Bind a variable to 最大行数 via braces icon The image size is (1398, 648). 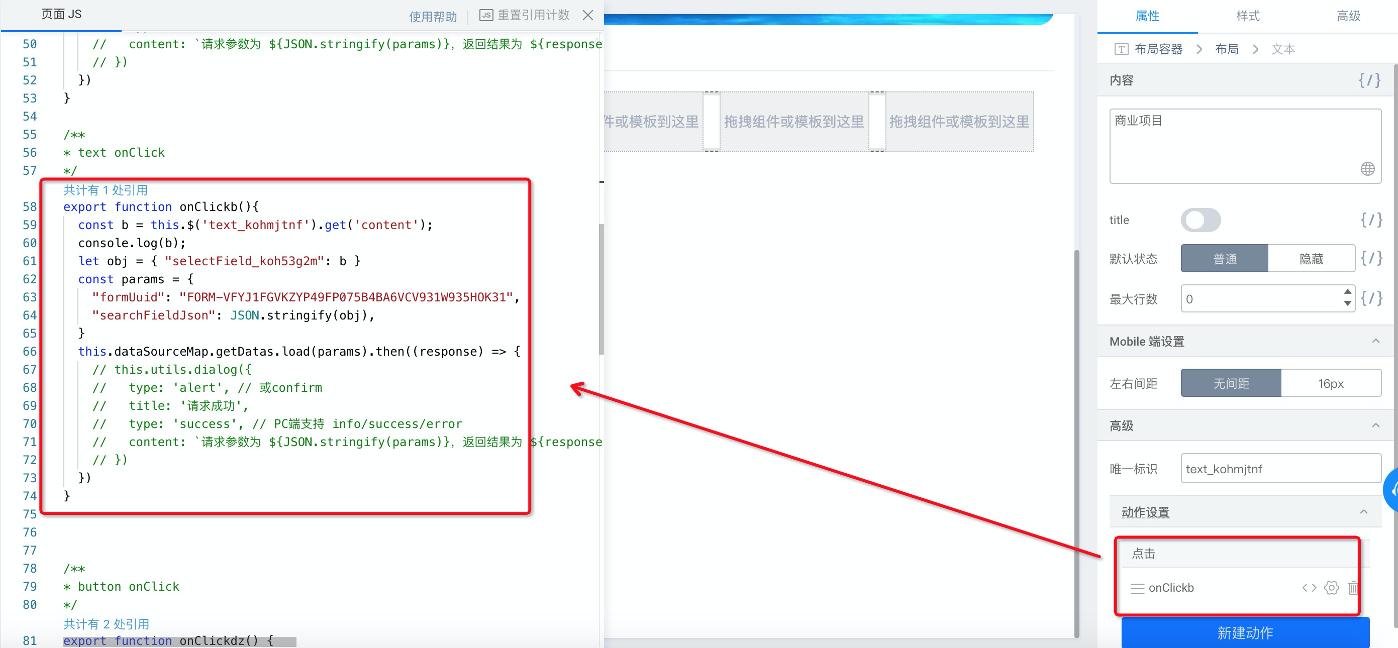(1371, 298)
